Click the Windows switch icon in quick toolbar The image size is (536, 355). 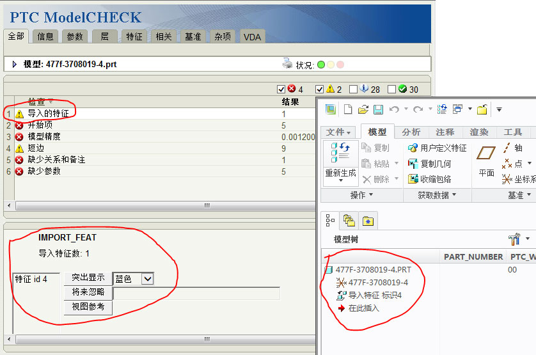tap(457, 109)
